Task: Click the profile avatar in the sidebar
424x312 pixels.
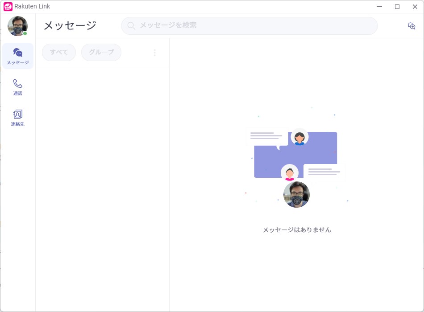Action: (17, 26)
